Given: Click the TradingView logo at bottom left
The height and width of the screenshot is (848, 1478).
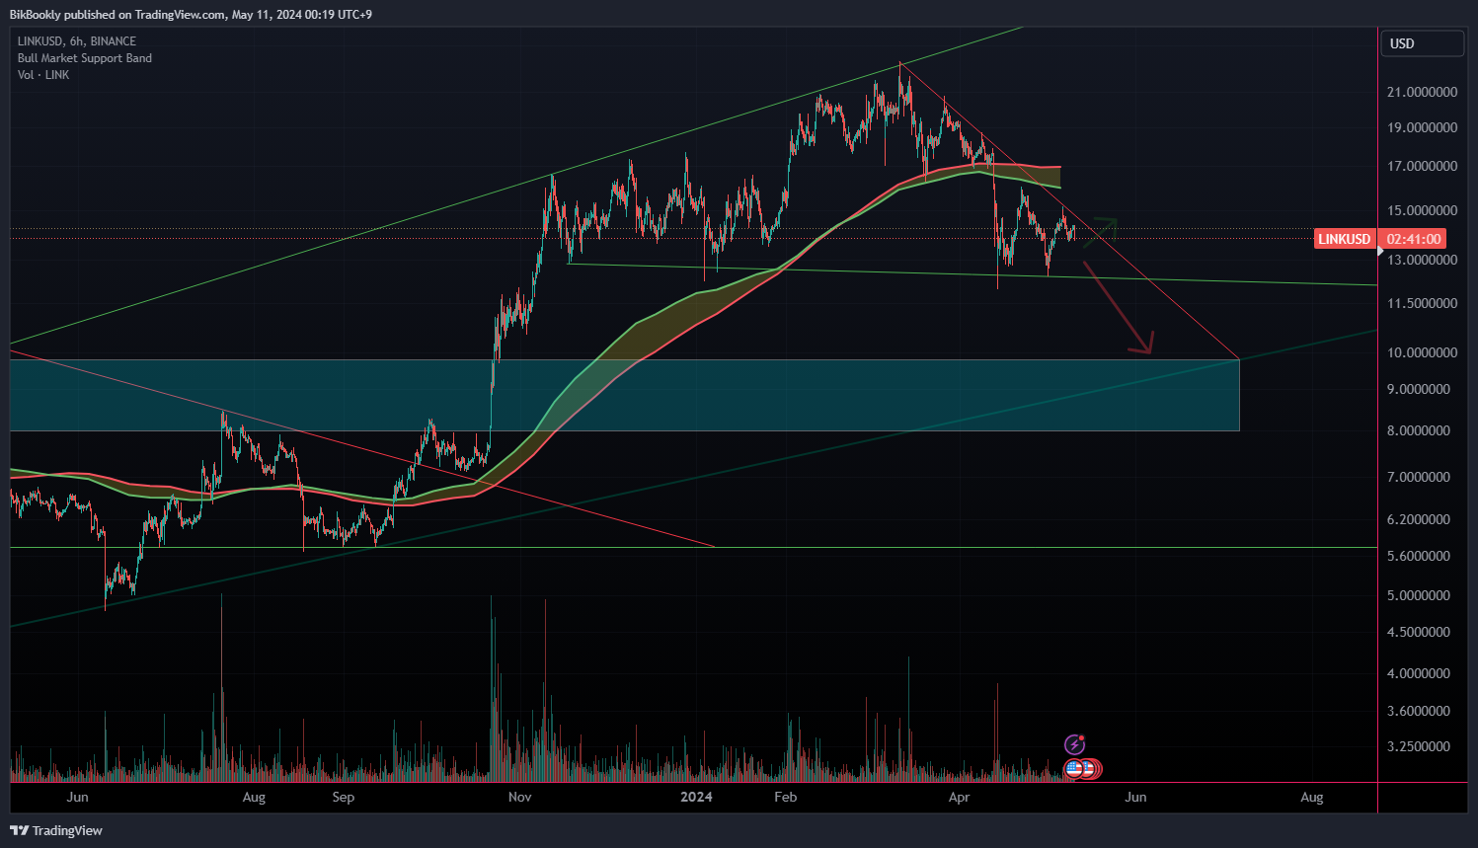Looking at the screenshot, I should [x=56, y=830].
